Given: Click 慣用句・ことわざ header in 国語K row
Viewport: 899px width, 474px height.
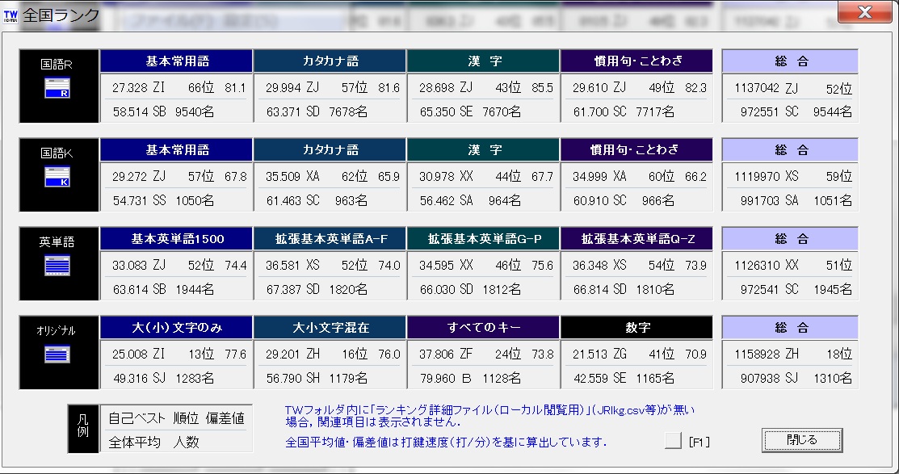Looking at the screenshot, I should point(636,150).
